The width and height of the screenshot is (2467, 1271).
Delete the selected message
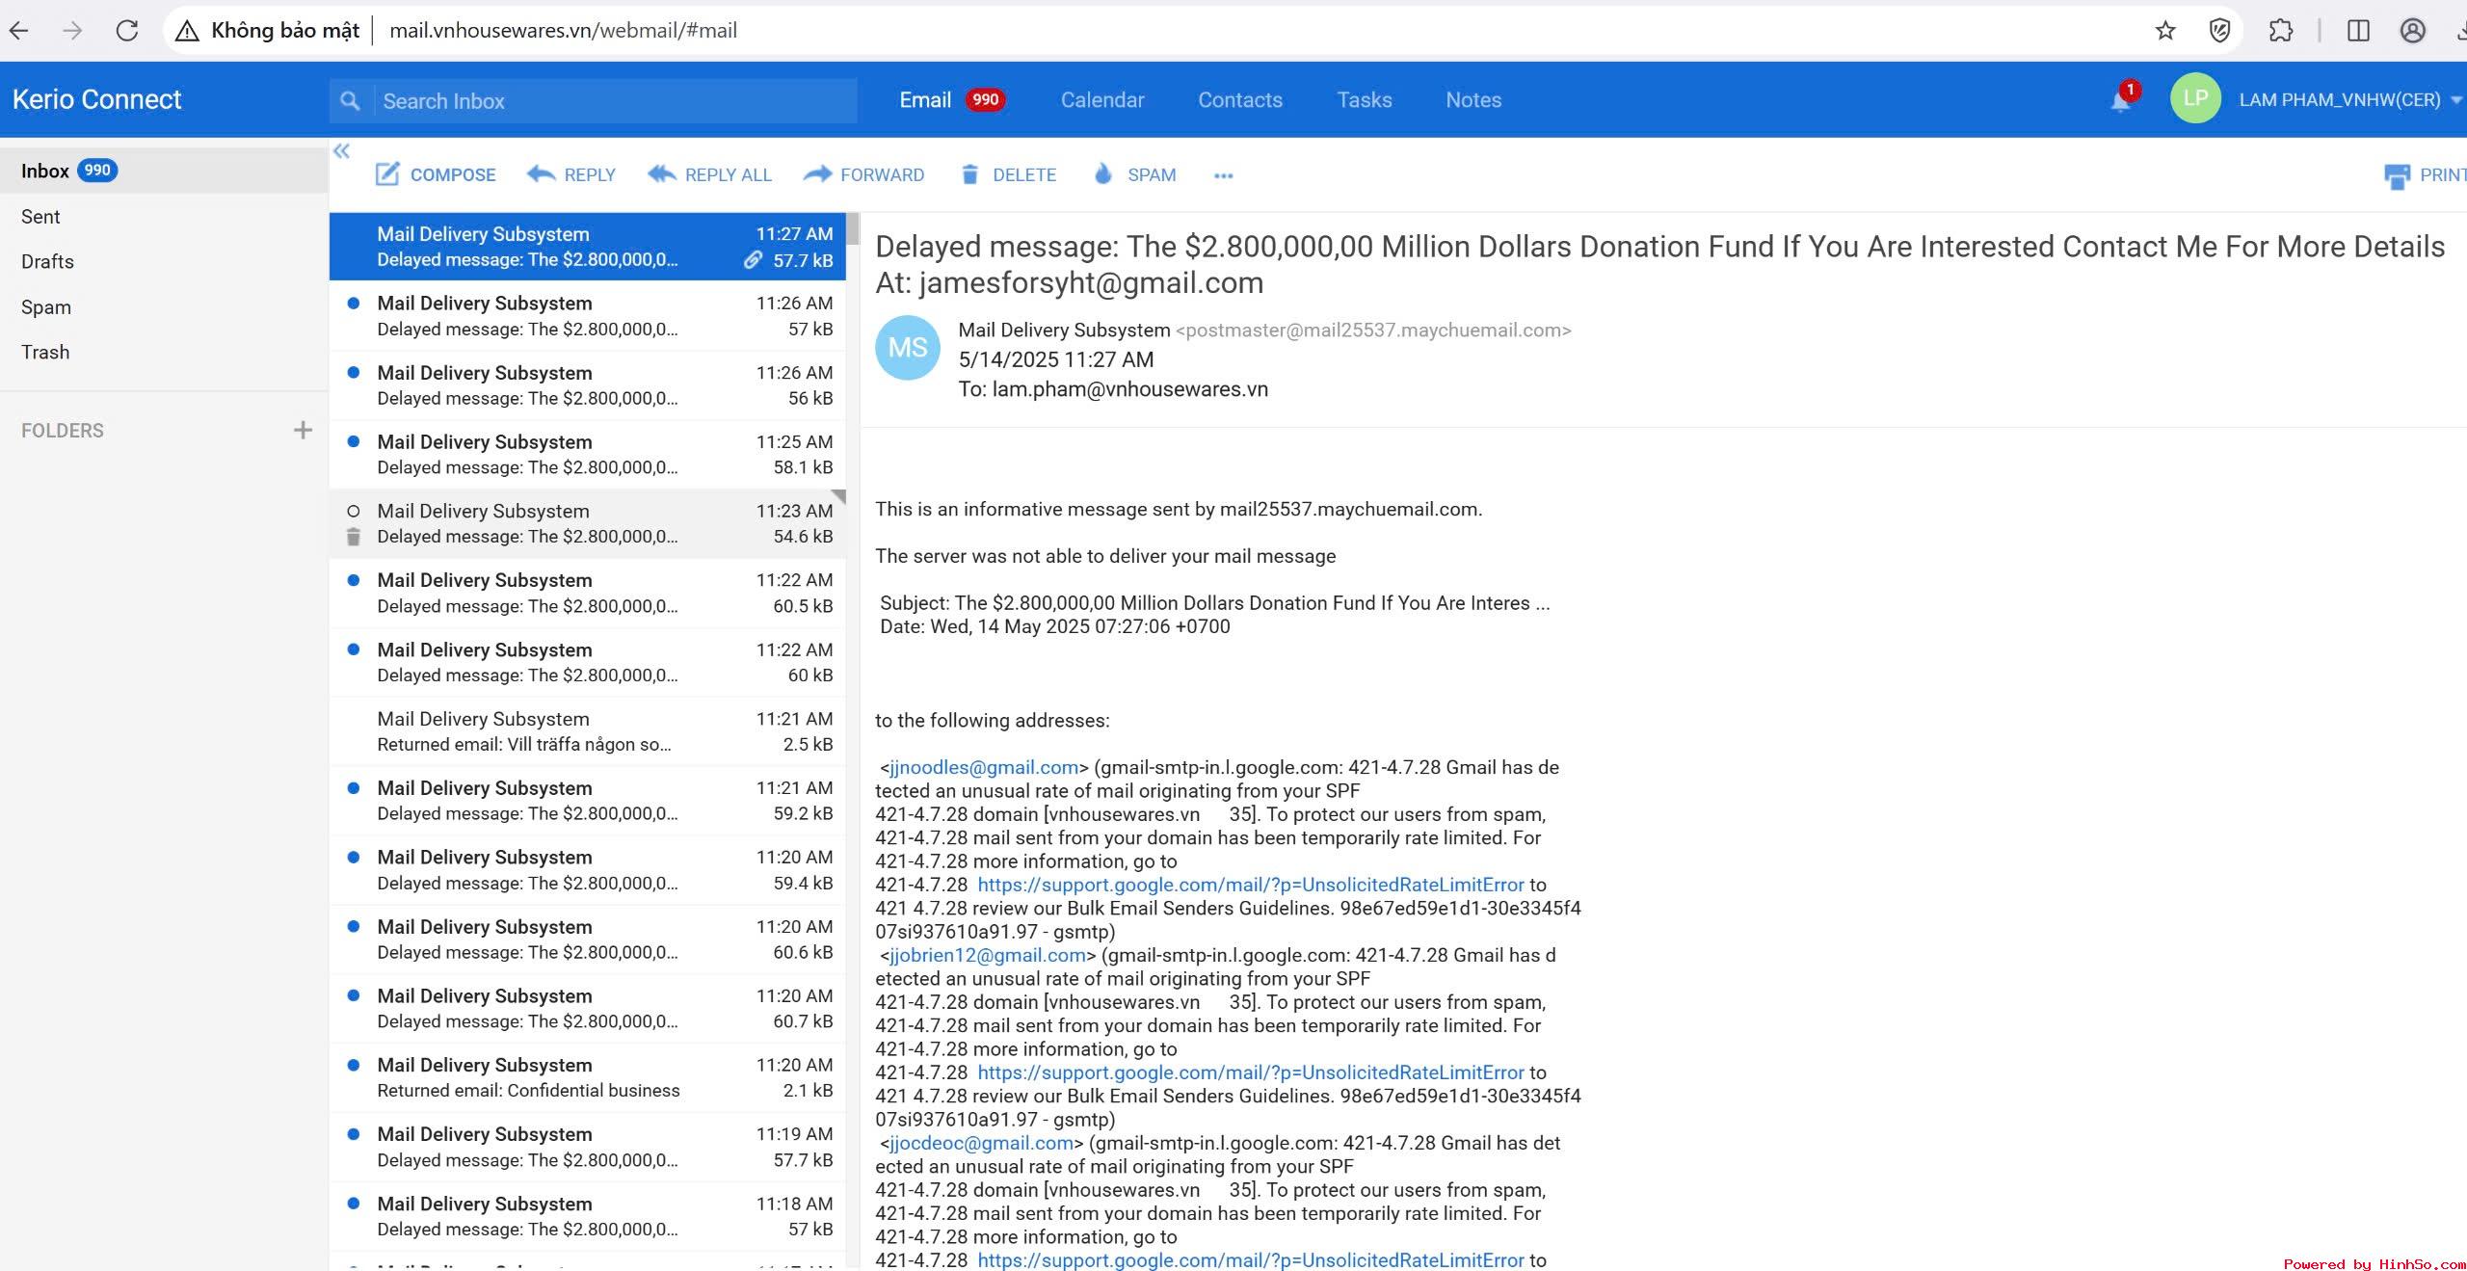(1008, 174)
